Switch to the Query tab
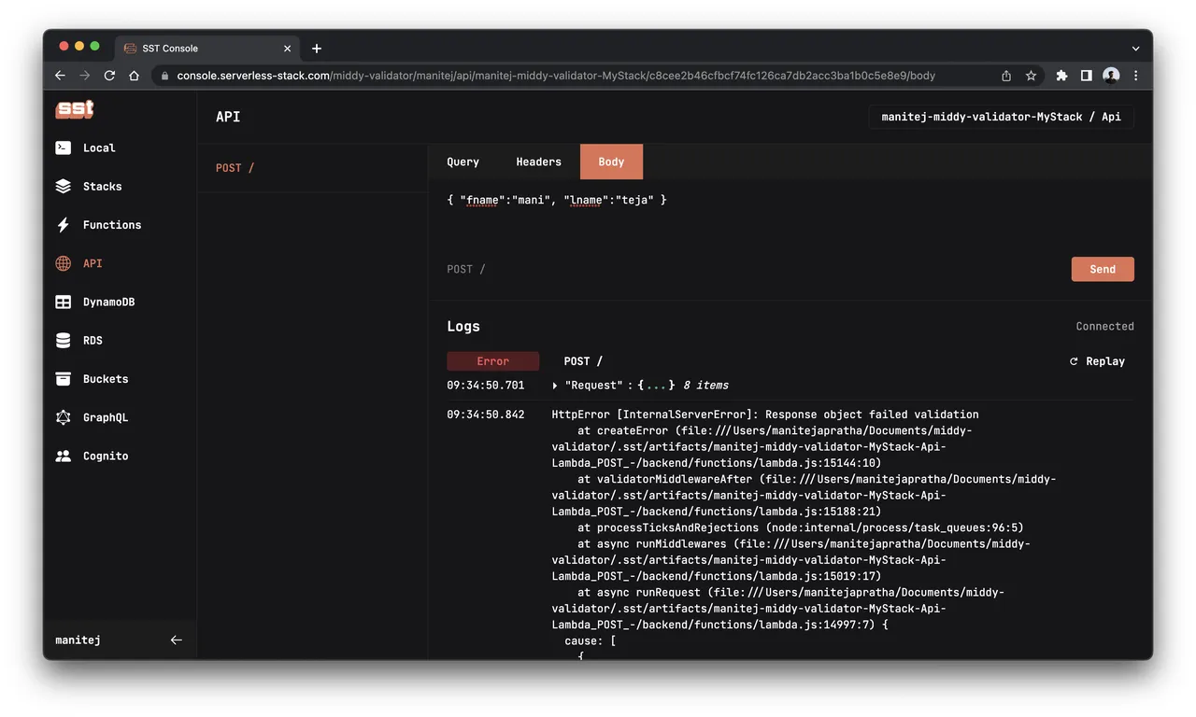This screenshot has height=717, width=1196. (463, 162)
